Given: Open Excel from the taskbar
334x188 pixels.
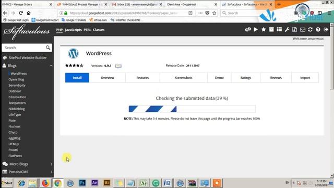Looking at the screenshot, I should point(144,183).
